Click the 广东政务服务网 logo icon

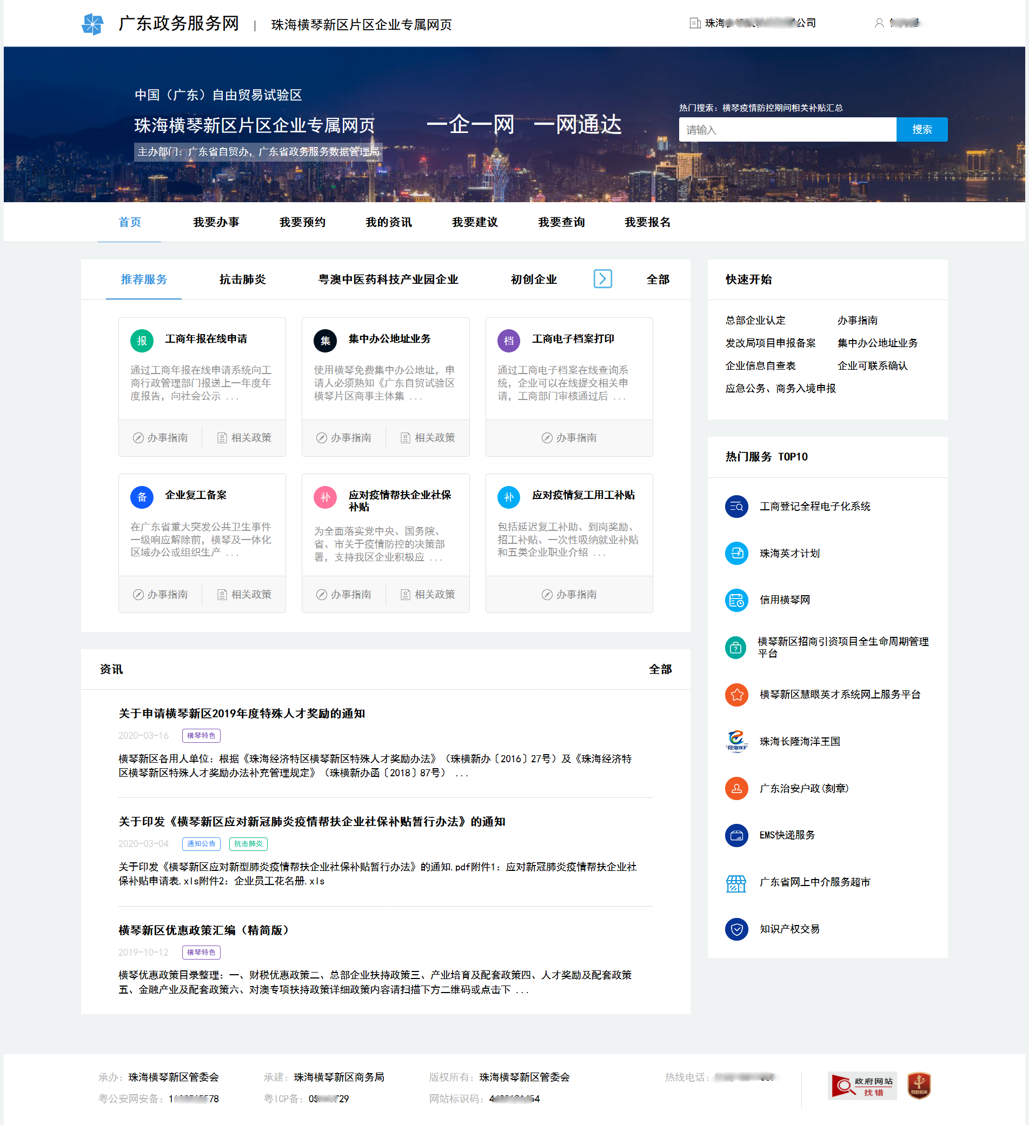click(92, 24)
